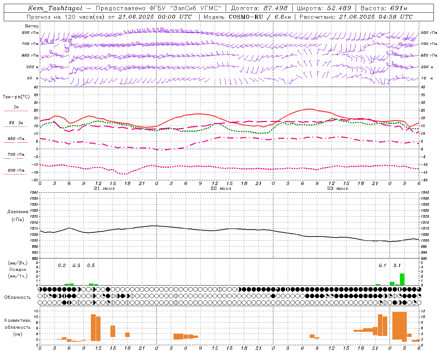Select the Модель COSMO-RU / 6.6км label
This screenshot has width=439, height=351.
(247, 17)
